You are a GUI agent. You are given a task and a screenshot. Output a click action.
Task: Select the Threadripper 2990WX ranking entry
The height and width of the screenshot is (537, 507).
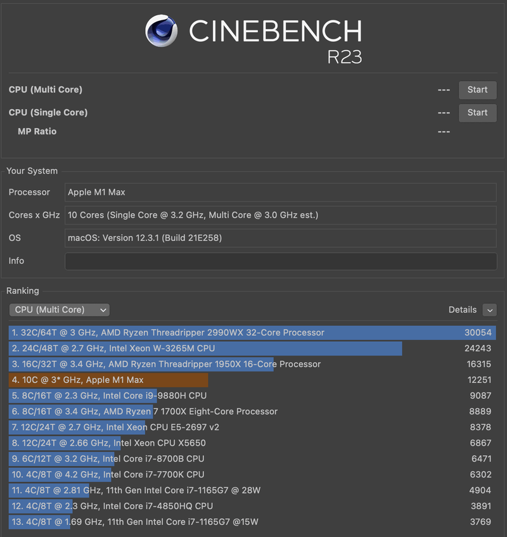coord(252,333)
